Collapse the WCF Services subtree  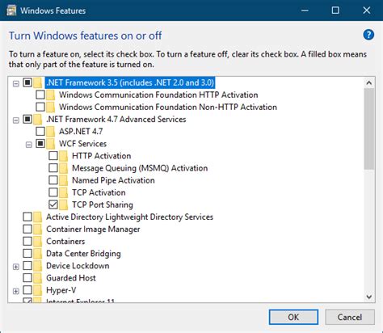(x=29, y=145)
